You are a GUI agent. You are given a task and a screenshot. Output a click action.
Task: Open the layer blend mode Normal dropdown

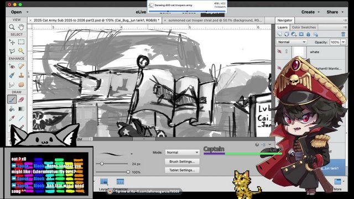(291, 42)
